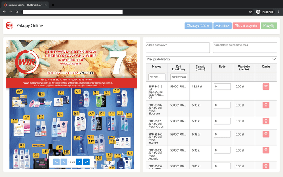Image resolution: width=283 pixels, height=177 pixels.
Task: Go back in browser history
Action: (4, 12)
